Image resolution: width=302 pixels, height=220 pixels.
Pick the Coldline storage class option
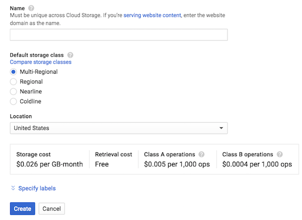[x=13, y=101]
